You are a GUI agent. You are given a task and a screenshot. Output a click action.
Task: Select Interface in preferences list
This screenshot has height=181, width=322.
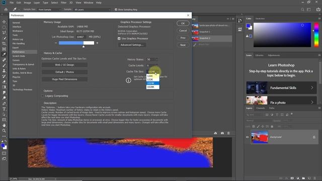17,27
